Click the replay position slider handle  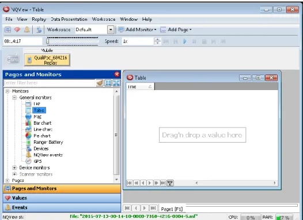(48, 41)
